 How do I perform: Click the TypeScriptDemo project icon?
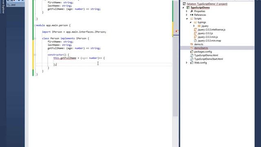pyautogui.click(x=188, y=8)
